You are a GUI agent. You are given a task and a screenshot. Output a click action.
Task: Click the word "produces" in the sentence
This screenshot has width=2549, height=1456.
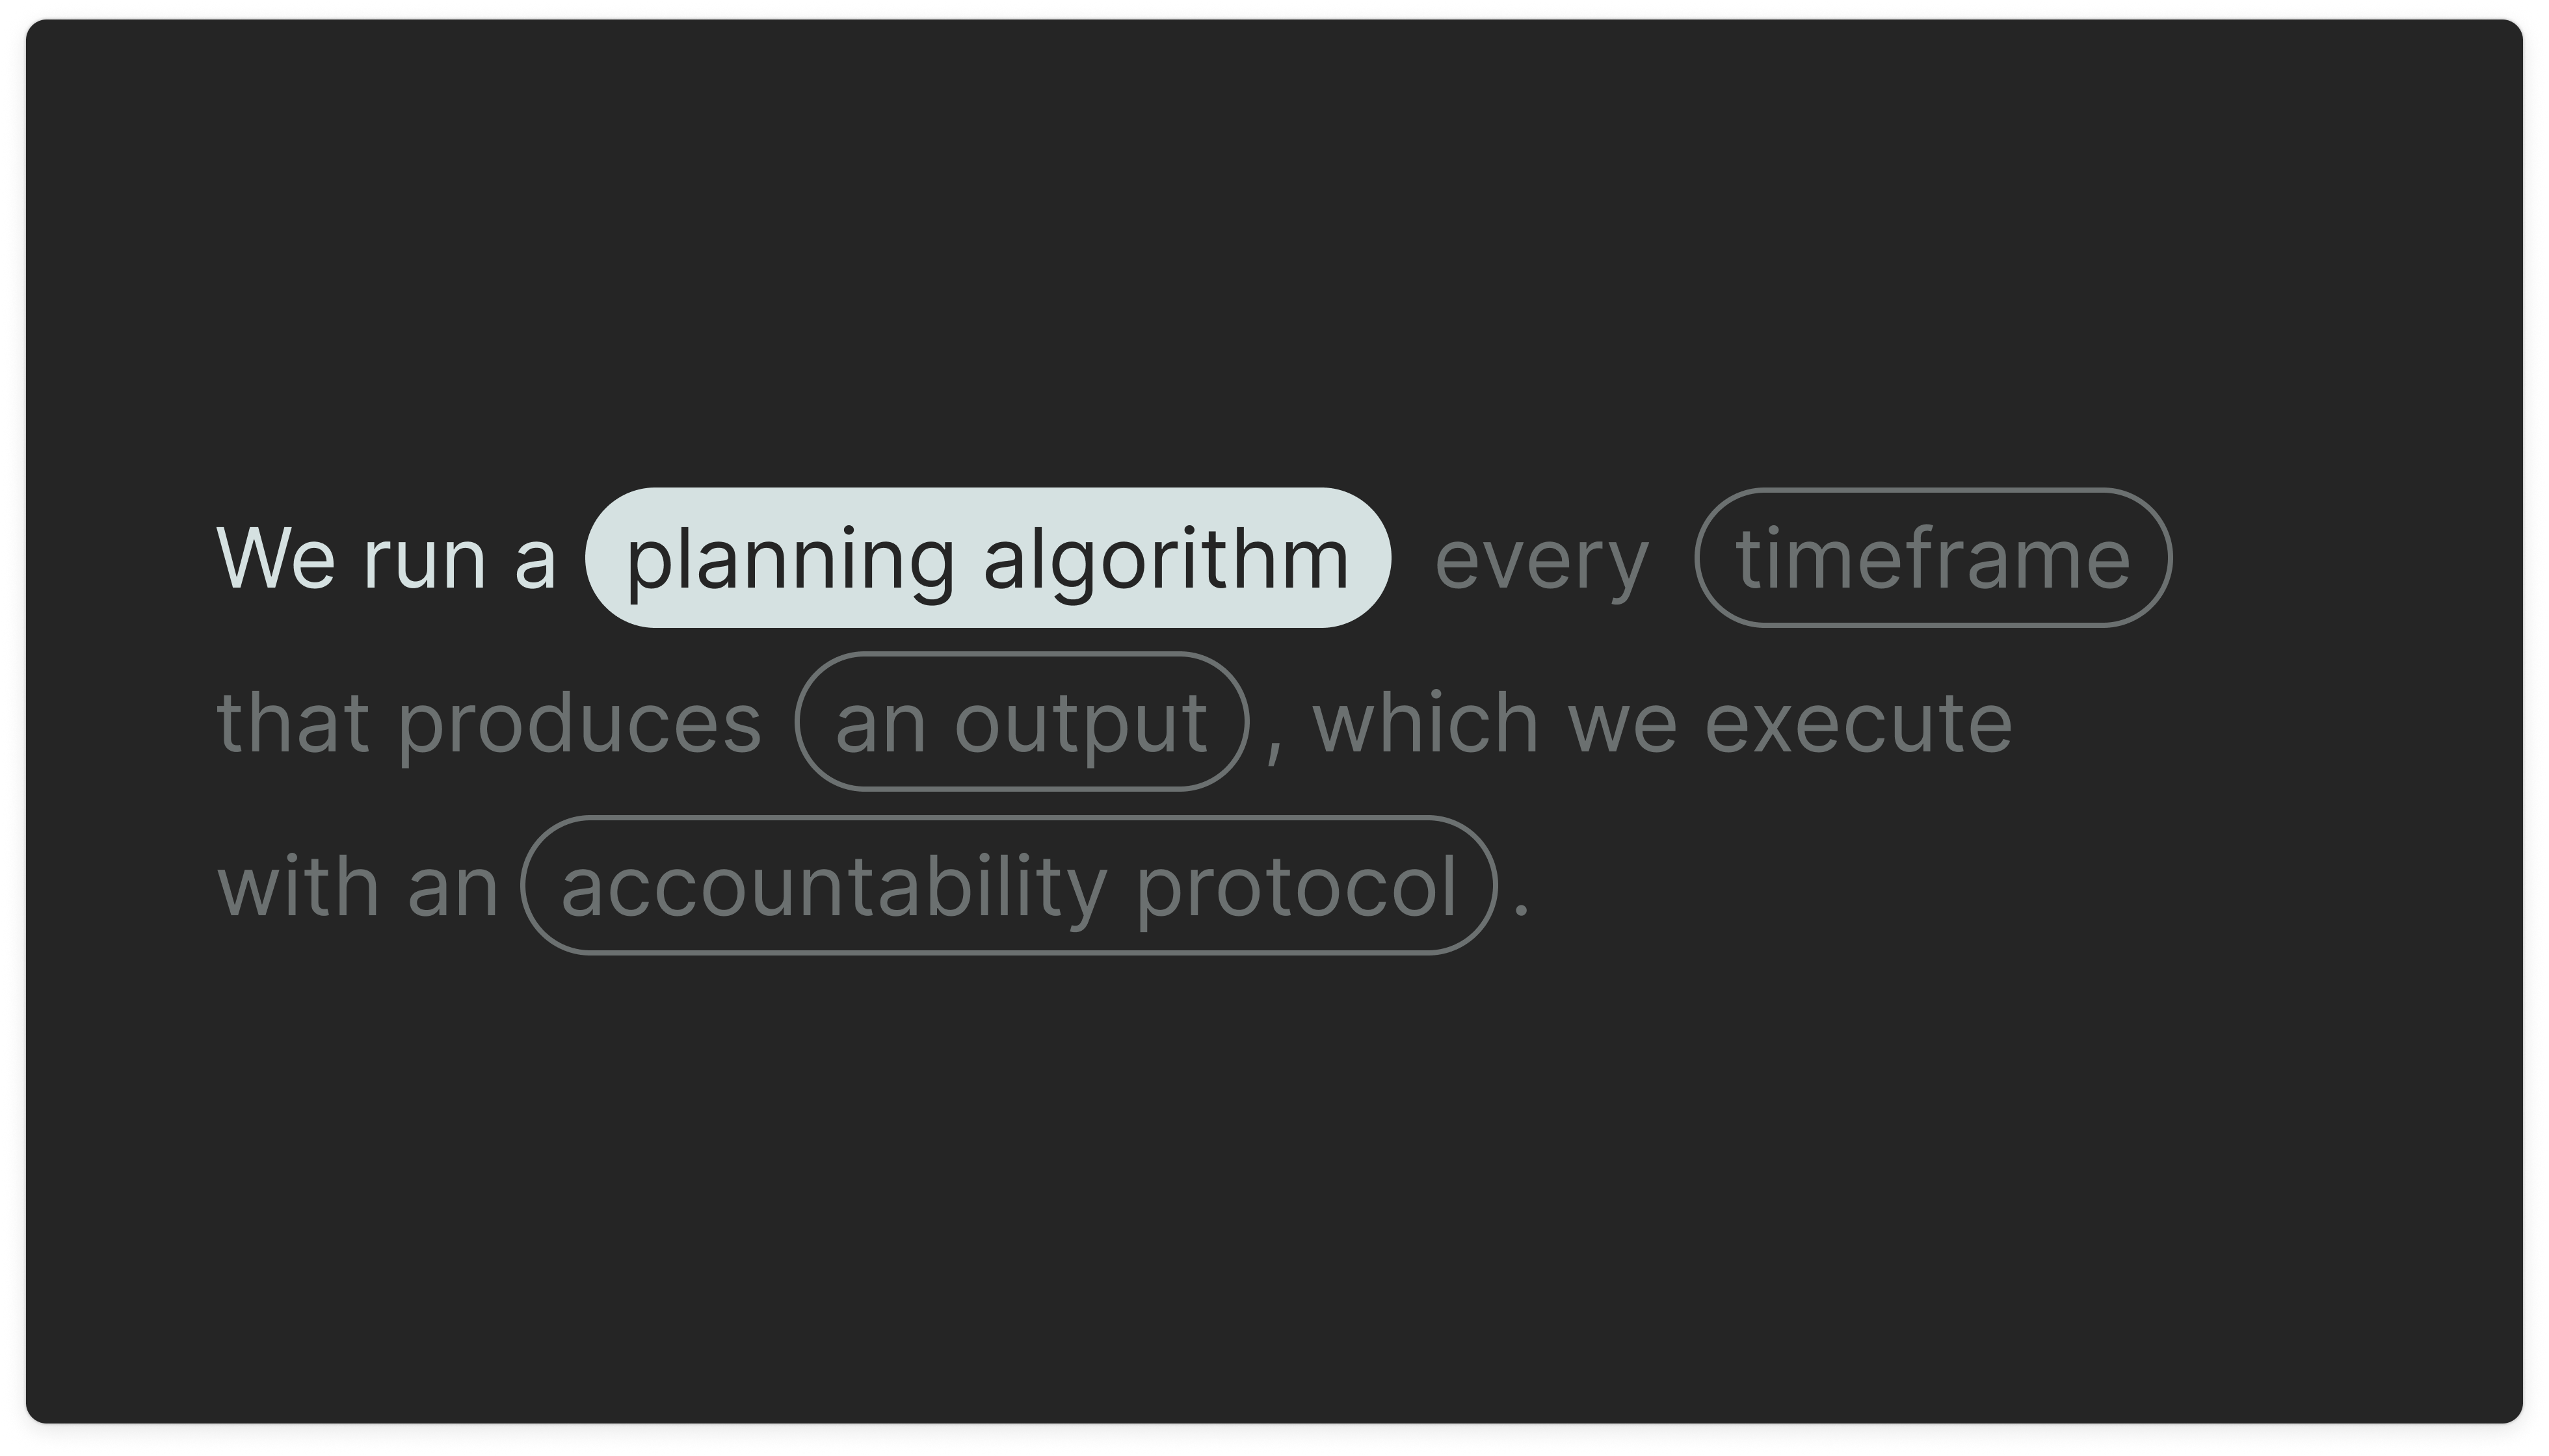click(x=580, y=726)
